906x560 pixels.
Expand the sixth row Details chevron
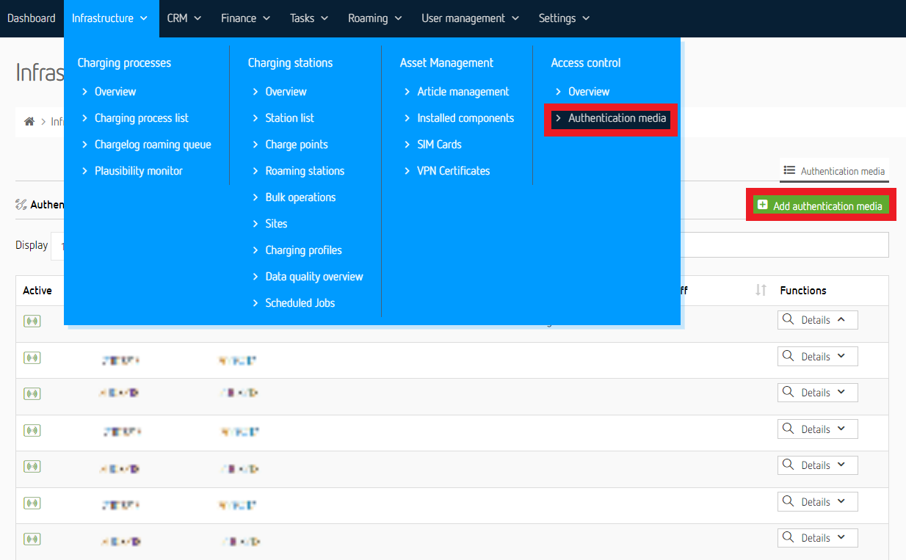[x=841, y=501]
